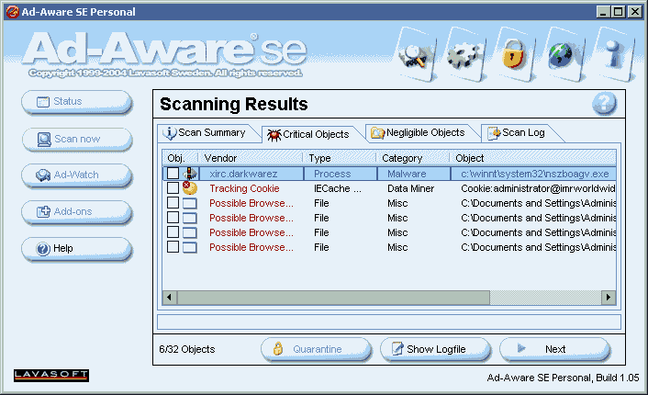Viewport: 648px width, 395px height.
Task: Click the horizontal scrollbar left arrow
Action: pos(170,298)
